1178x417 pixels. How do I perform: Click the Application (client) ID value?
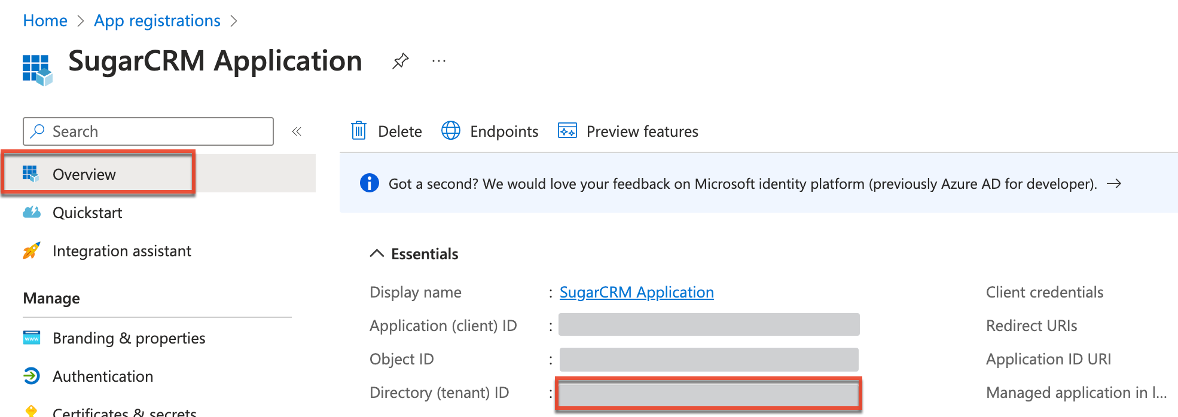click(x=709, y=324)
